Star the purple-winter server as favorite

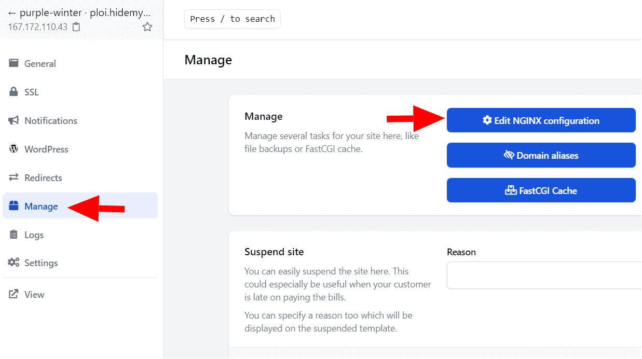[147, 27]
